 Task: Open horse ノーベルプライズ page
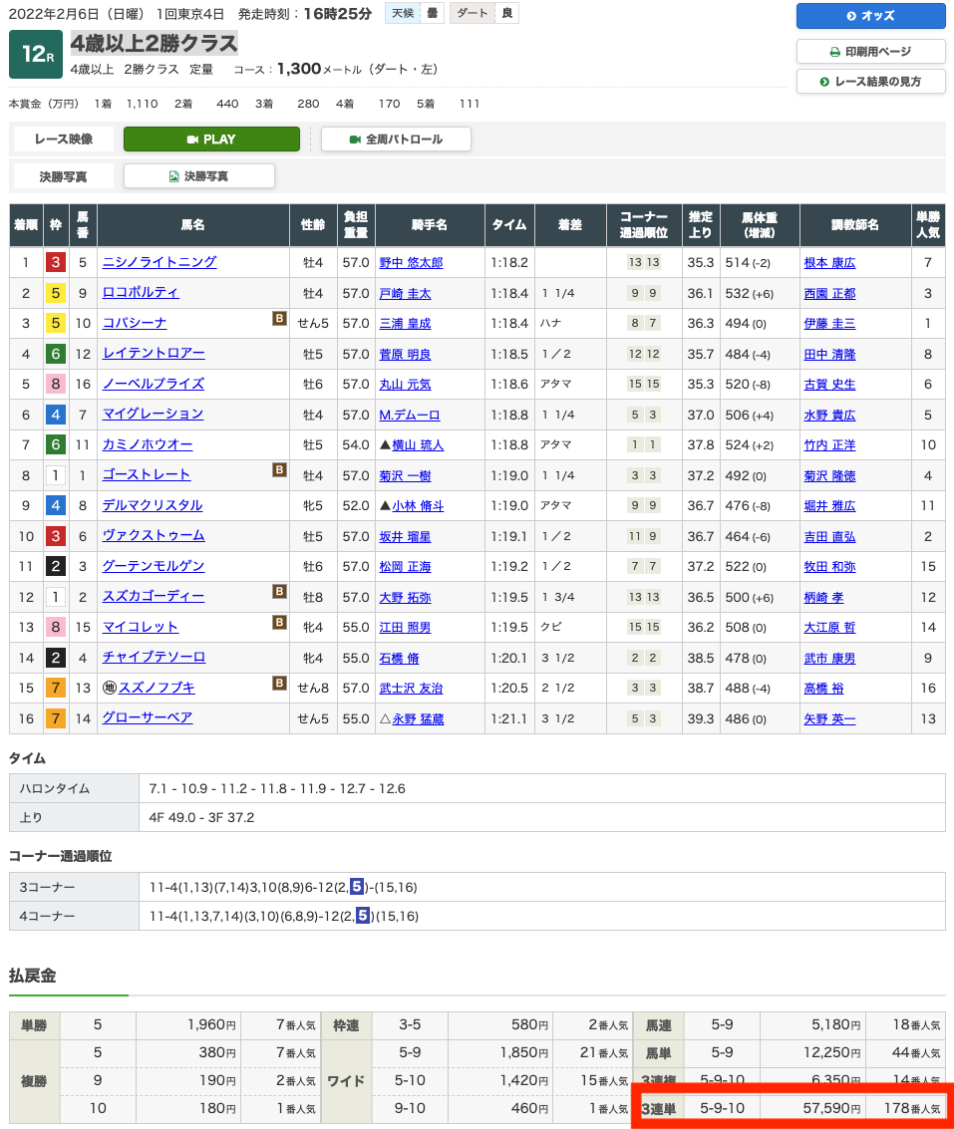(154, 384)
